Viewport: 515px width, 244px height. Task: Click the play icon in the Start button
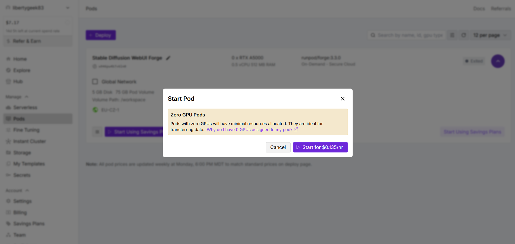point(298,147)
